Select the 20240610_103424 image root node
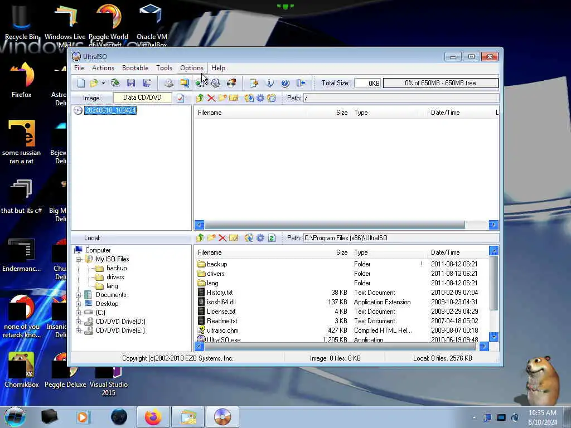This screenshot has width=571, height=428. [110, 110]
